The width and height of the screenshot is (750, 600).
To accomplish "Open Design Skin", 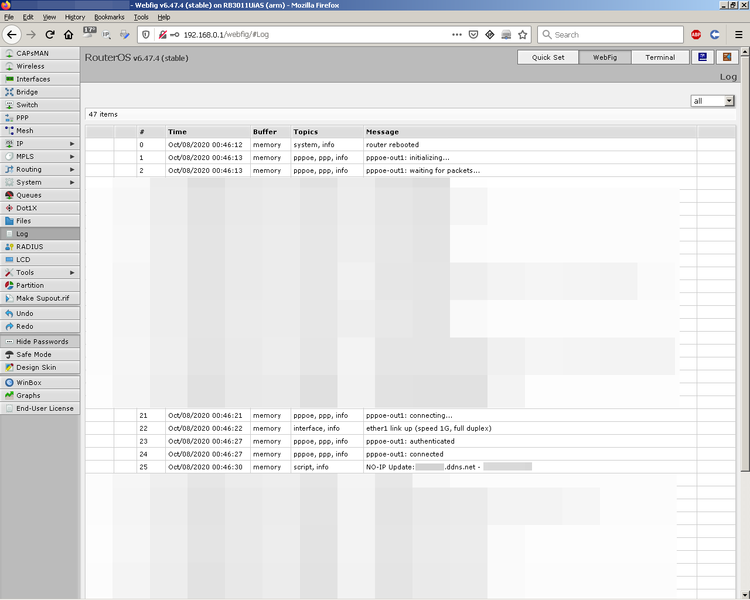I will tap(40, 367).
